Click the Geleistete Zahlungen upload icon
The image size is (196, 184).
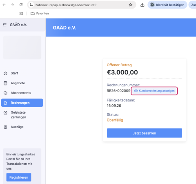point(5,112)
